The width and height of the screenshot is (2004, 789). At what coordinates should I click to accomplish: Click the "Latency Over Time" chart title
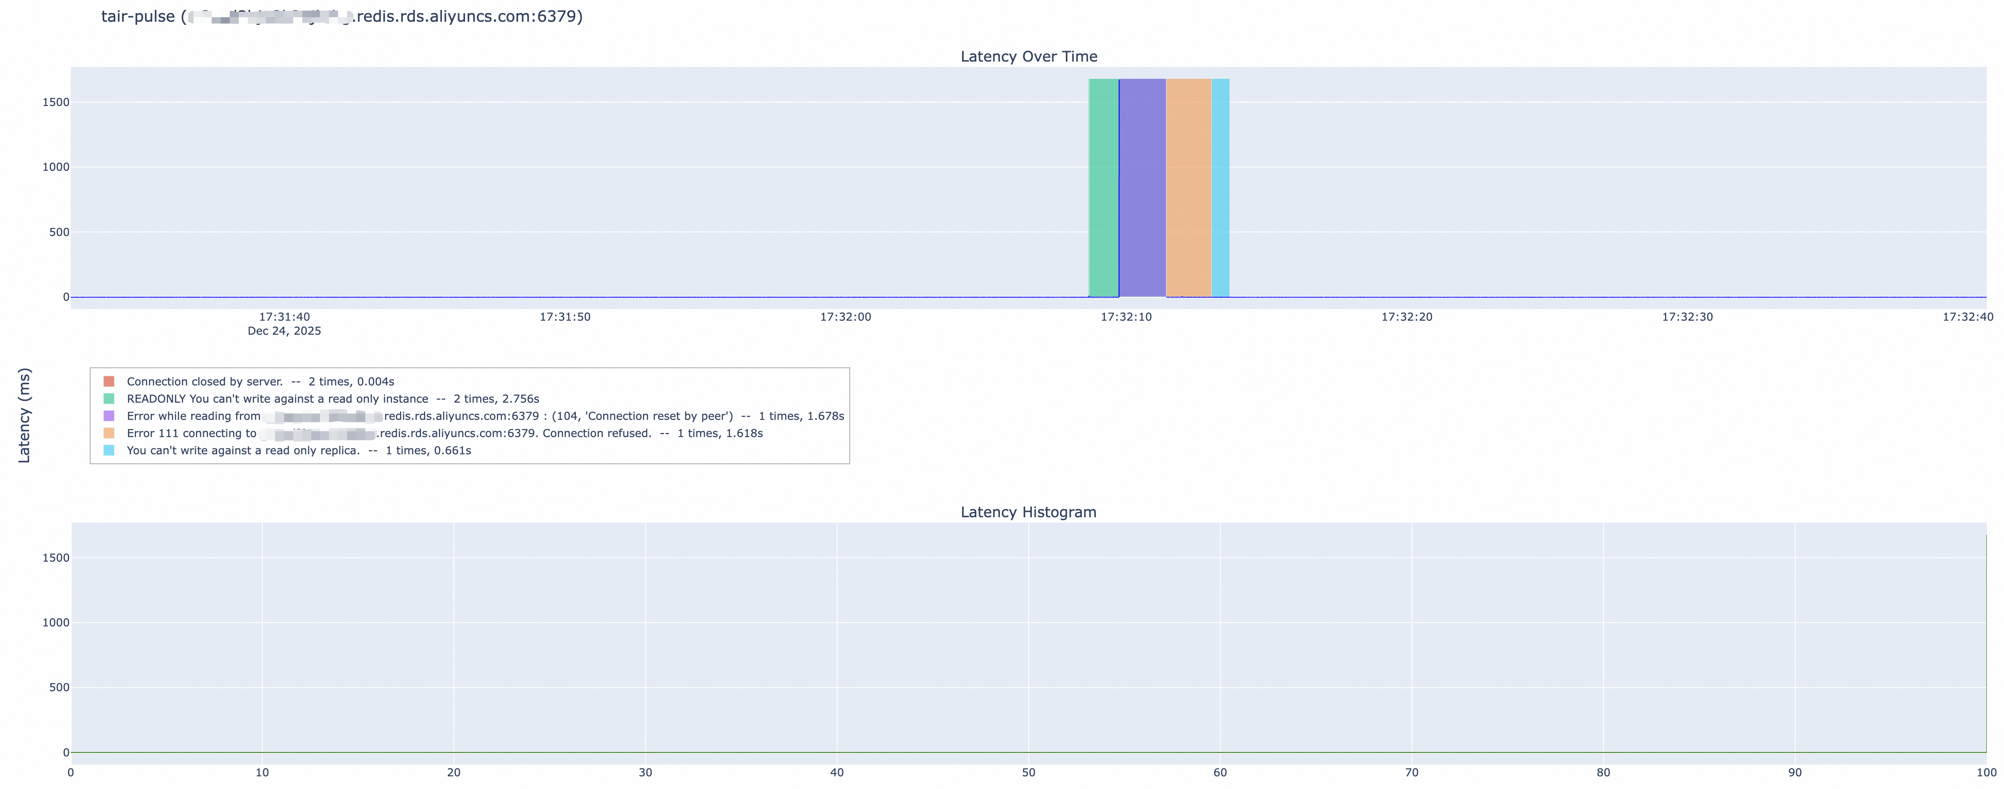click(x=1028, y=57)
